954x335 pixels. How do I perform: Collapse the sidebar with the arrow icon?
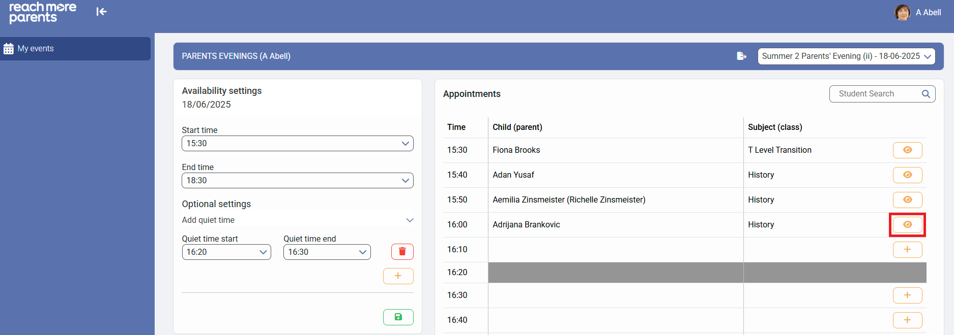(101, 12)
